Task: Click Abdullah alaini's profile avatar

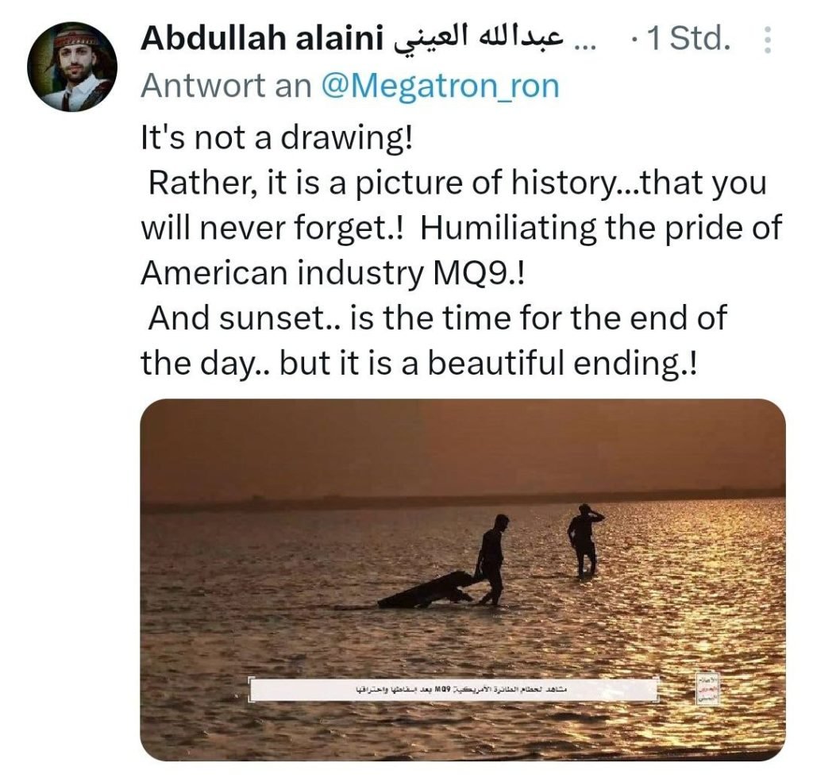Action: point(72,67)
